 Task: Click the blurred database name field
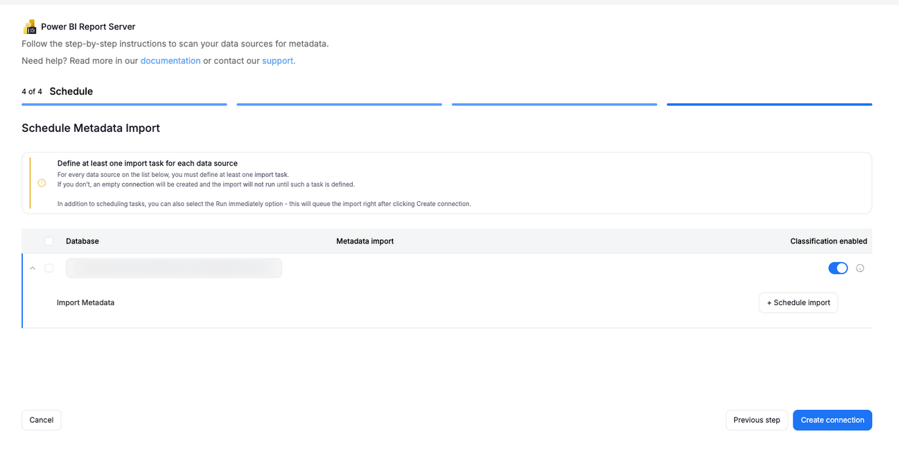coord(174,268)
